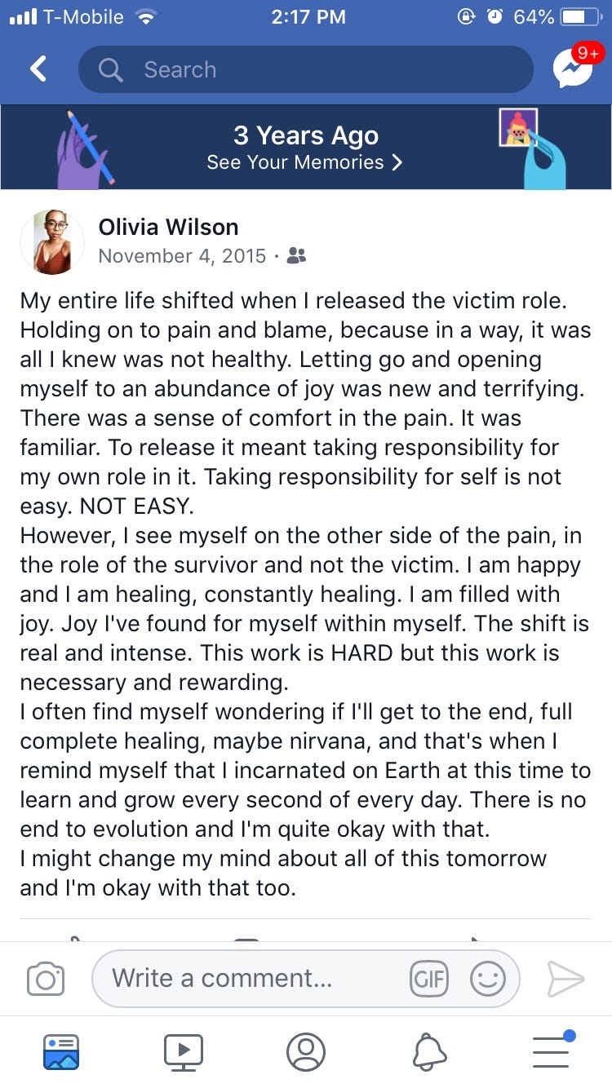The height and width of the screenshot is (1088, 612).
Task: Tap the Search field
Action: click(306, 69)
